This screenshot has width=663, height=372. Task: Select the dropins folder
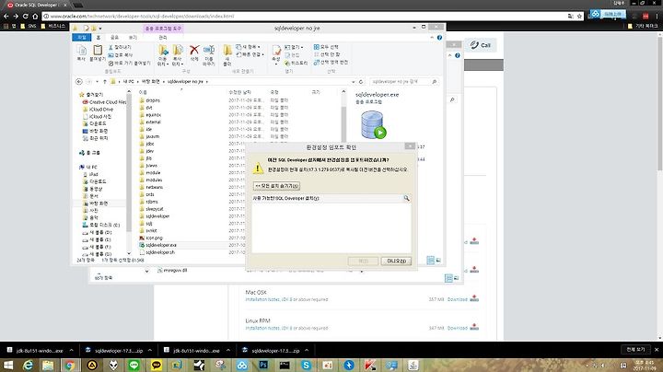[153, 100]
